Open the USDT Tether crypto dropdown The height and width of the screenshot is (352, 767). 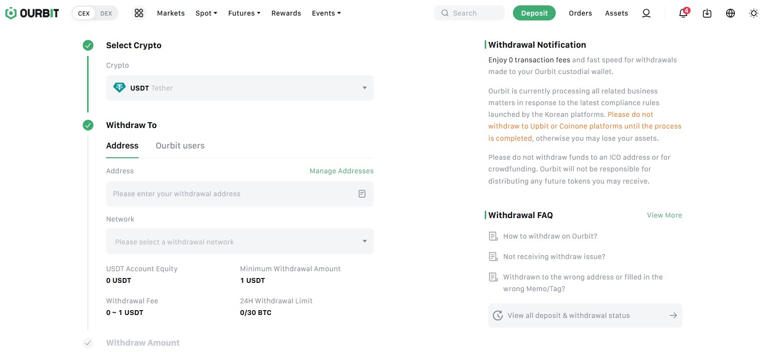(240, 88)
